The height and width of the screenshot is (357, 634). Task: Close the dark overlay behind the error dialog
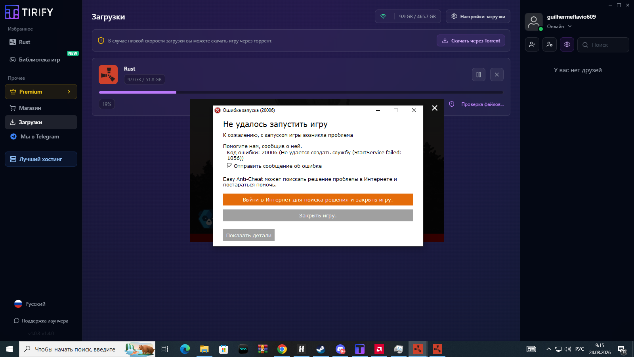click(435, 108)
